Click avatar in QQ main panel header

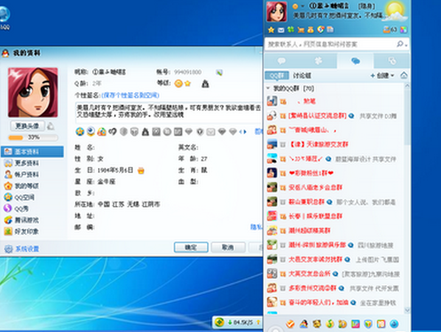coord(277,11)
